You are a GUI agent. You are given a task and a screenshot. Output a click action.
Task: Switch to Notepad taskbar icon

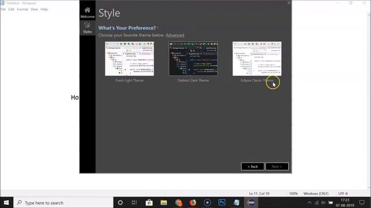(x=237, y=203)
